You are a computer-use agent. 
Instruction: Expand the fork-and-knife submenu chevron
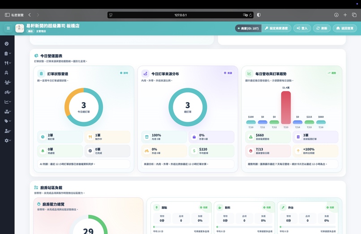pos(10,63)
